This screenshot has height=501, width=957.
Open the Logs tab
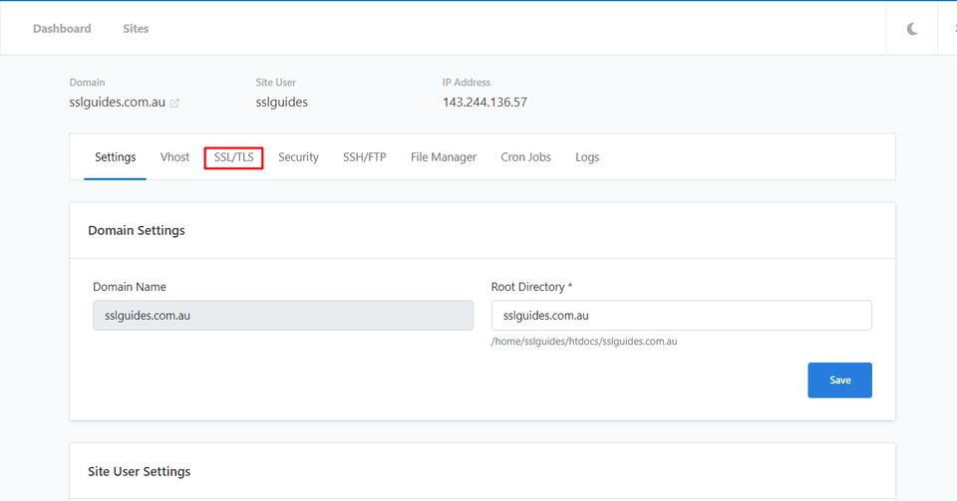[x=587, y=157]
